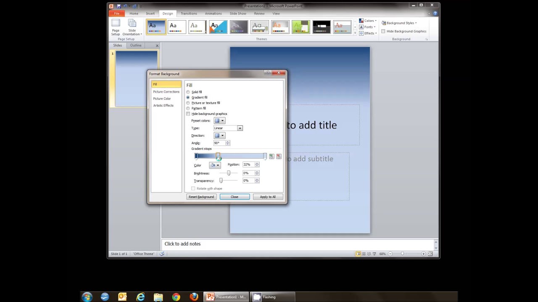Apply the blue angled theme in gallery

pyautogui.click(x=218, y=27)
